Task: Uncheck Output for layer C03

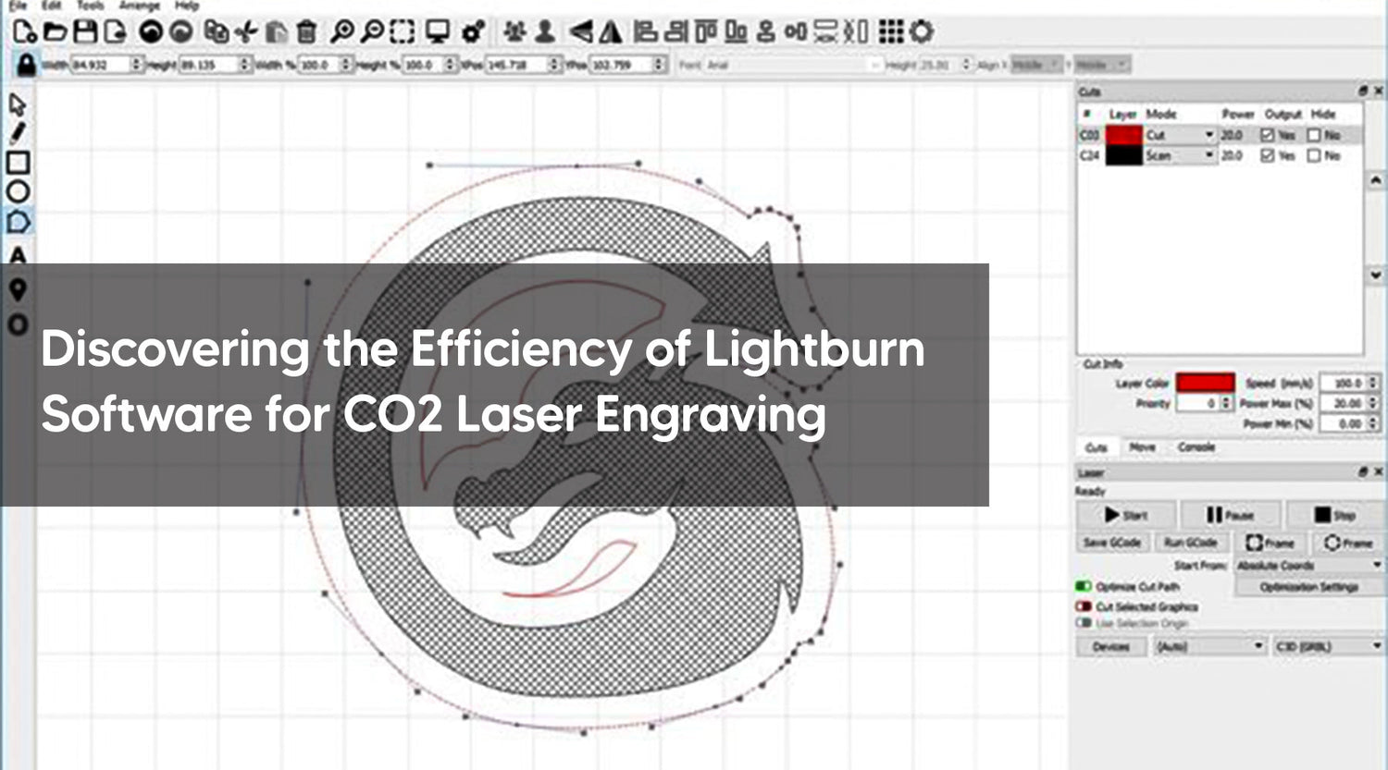Action: click(x=1269, y=135)
